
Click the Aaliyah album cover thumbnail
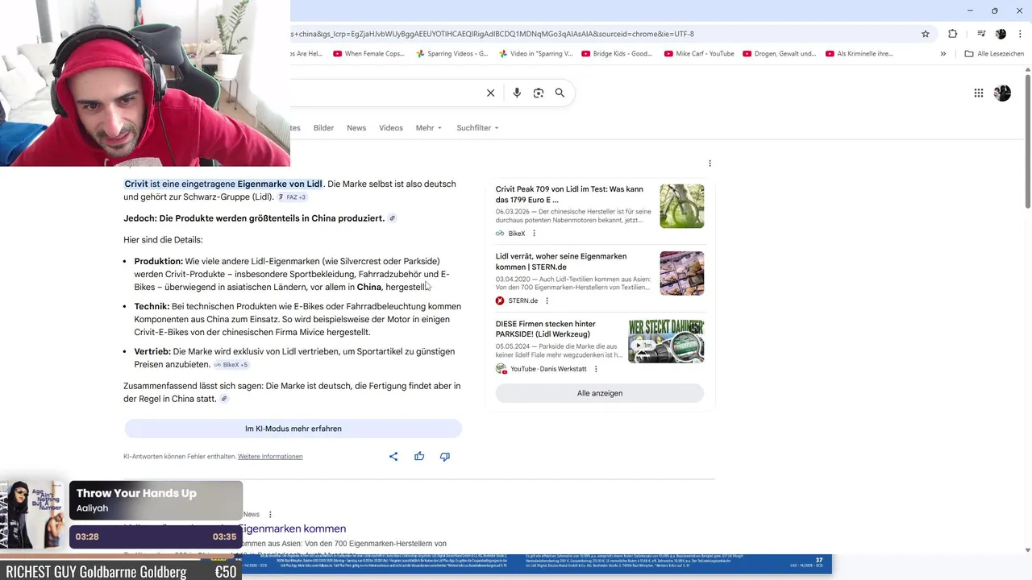(33, 514)
